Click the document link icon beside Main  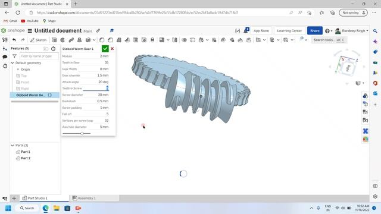point(98,31)
